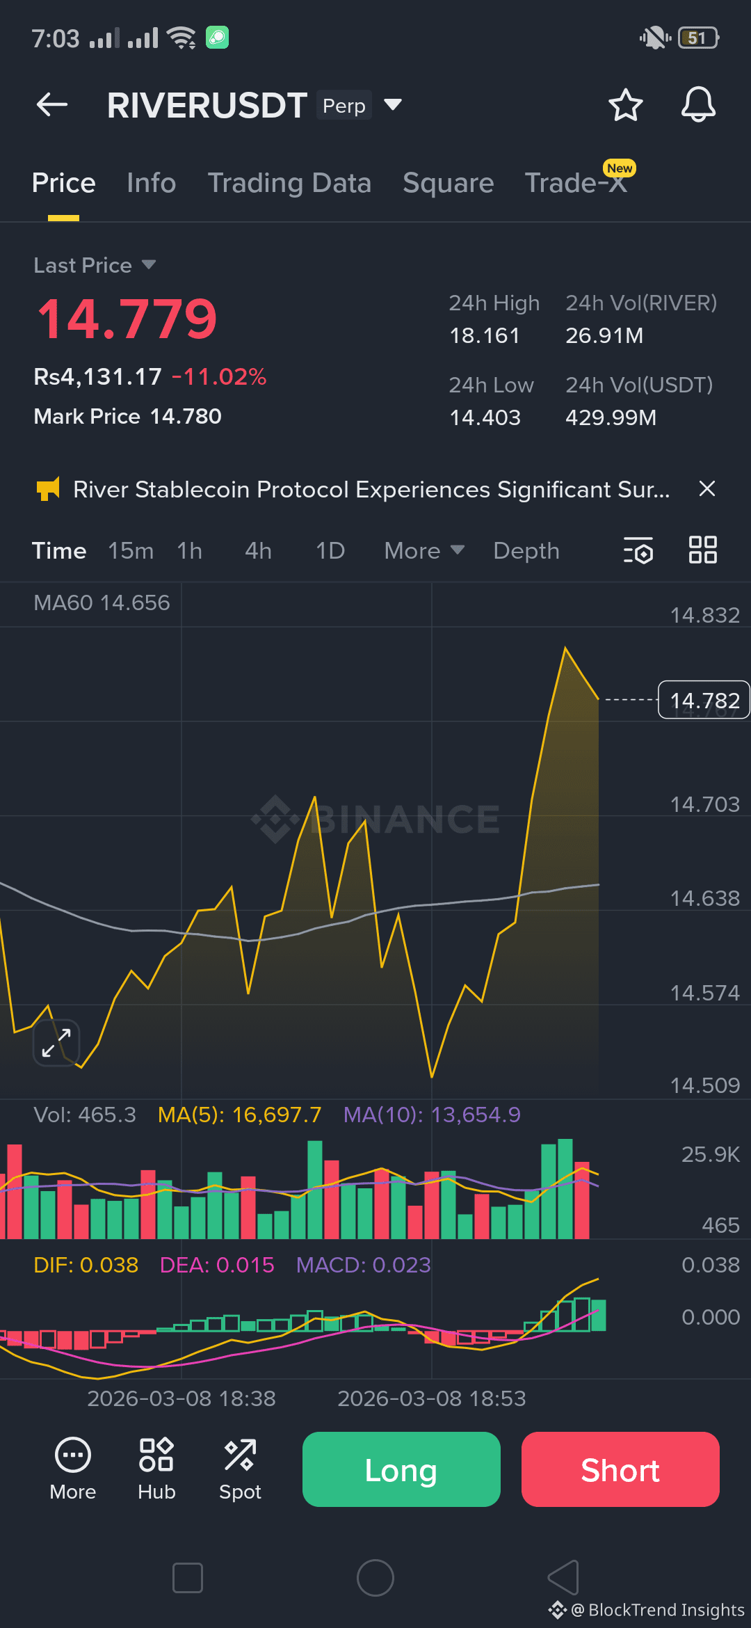Open the Last Price dropdown

click(x=95, y=265)
